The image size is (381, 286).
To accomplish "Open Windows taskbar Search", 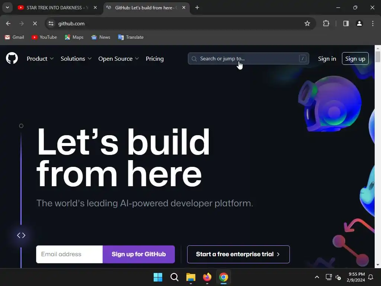I will [174, 277].
